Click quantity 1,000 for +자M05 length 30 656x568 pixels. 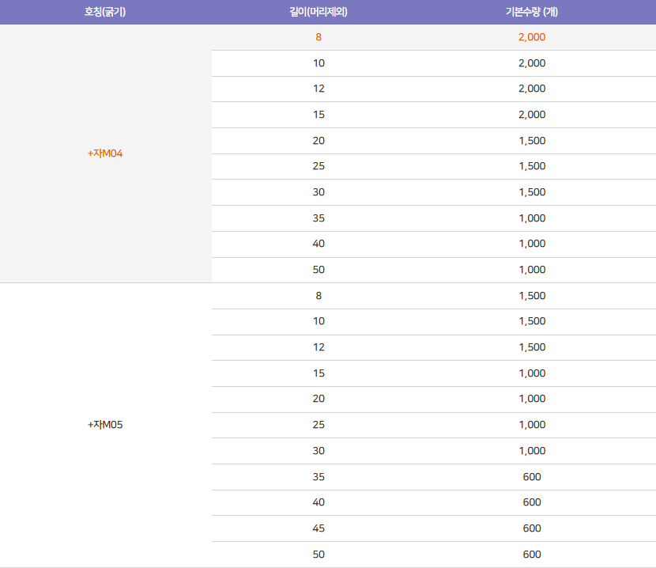(x=532, y=451)
